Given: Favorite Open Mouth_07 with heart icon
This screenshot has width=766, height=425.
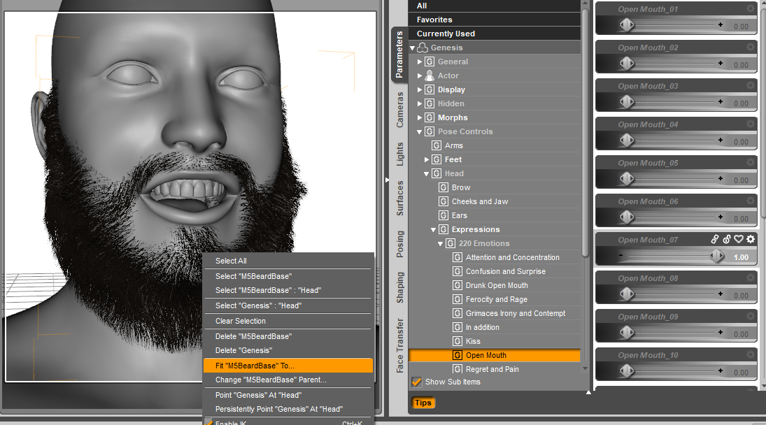Looking at the screenshot, I should pyautogui.click(x=739, y=239).
